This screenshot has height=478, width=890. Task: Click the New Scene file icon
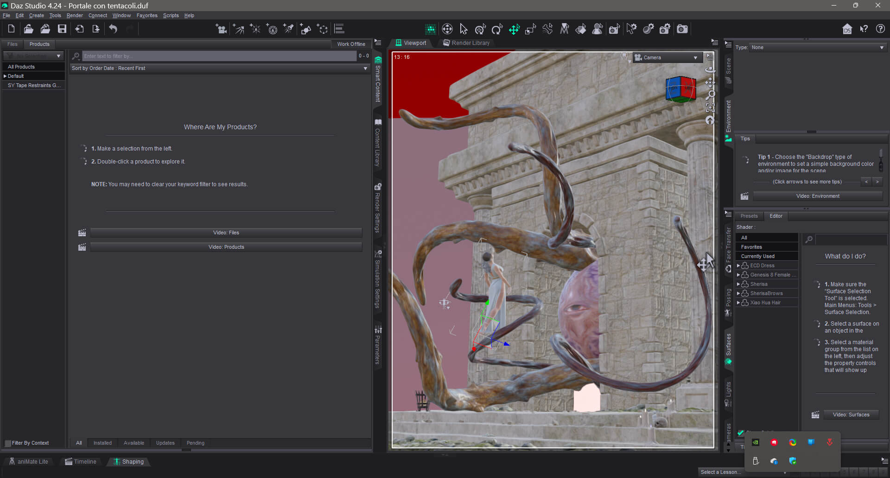11,29
